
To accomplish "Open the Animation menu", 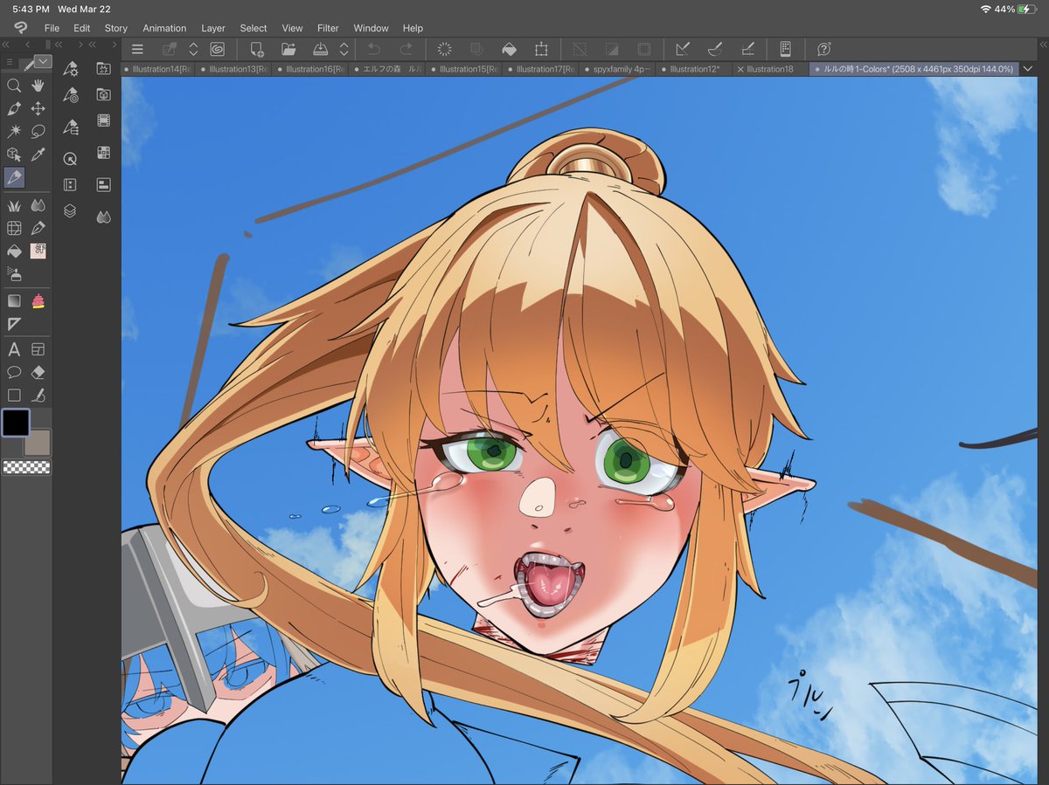I will pyautogui.click(x=164, y=28).
